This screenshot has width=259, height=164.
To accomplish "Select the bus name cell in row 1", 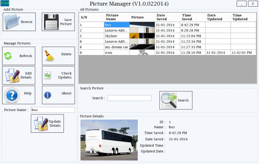I will click(x=117, y=25).
